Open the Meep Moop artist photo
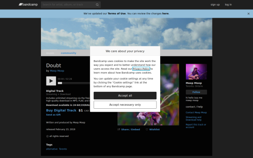 [x=196, y=72]
